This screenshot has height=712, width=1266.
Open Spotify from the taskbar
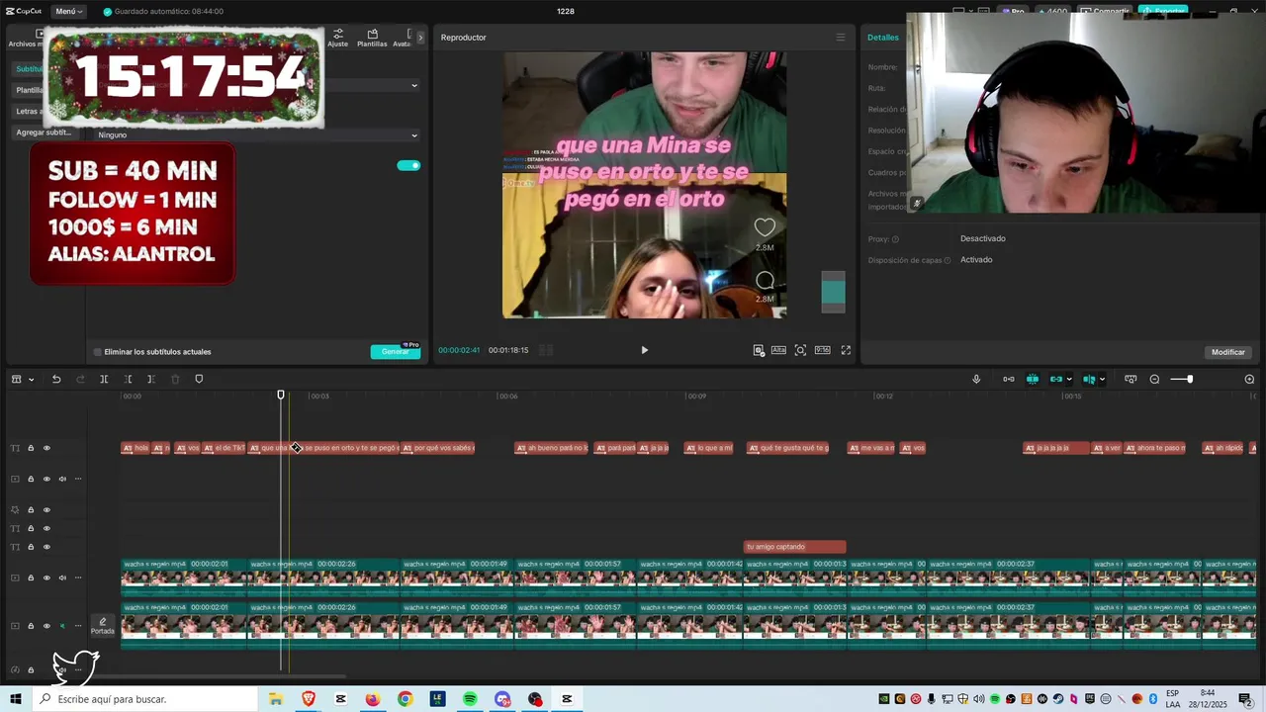coord(470,699)
